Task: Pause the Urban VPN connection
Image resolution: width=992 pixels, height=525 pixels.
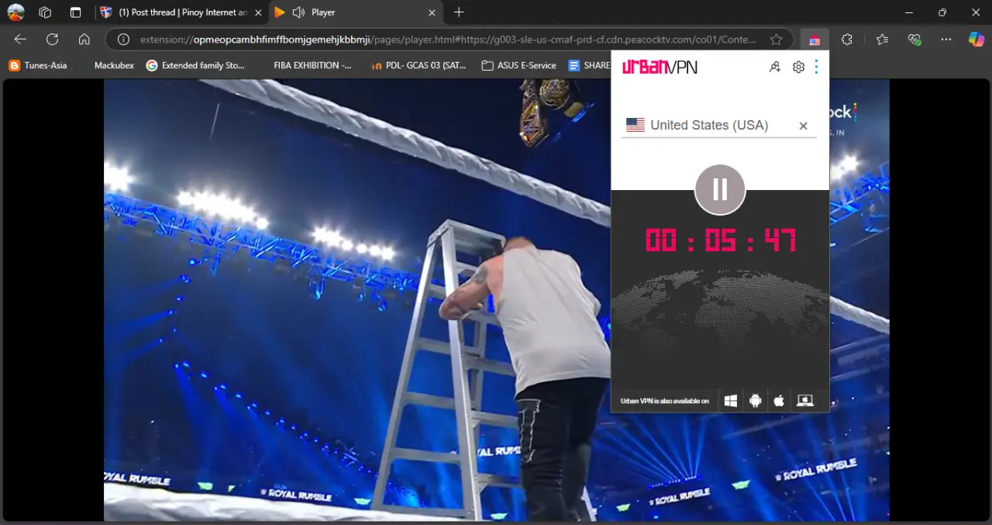Action: point(720,189)
